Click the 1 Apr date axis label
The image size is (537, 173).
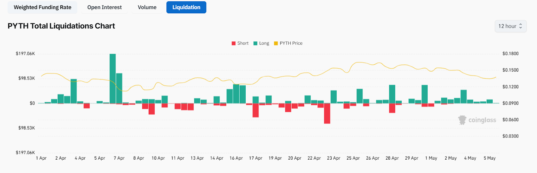tap(41, 158)
